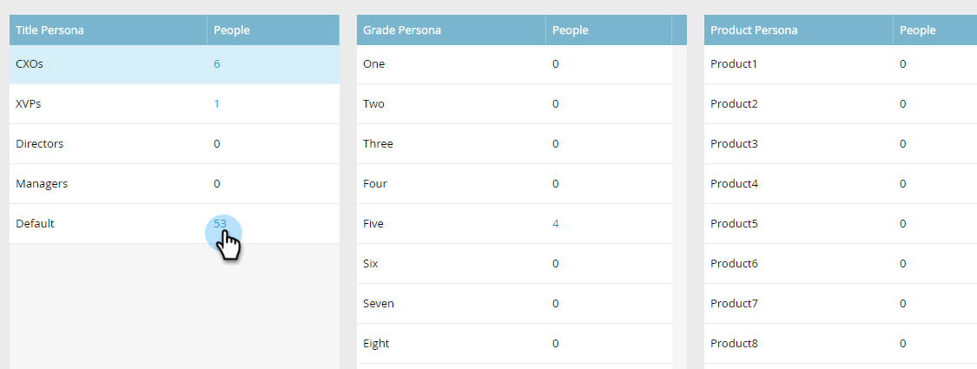
Task: Open the XVPs people count link
Action: tap(217, 103)
